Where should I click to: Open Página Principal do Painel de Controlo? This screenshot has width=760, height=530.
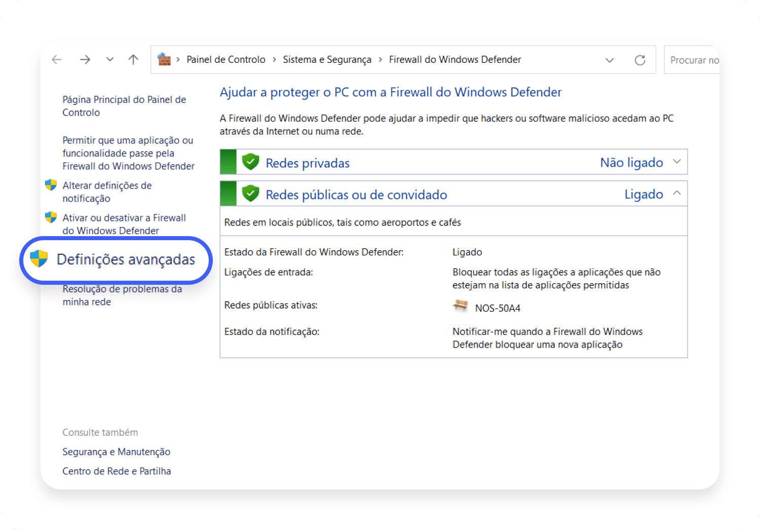[124, 106]
